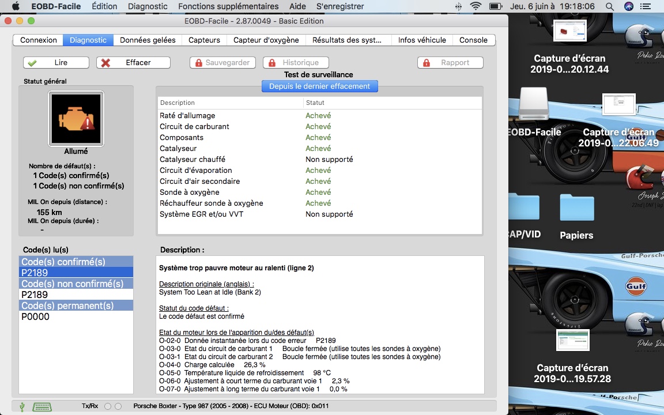Click the Description originale (anglais) heading
This screenshot has height=415, width=664.
point(207,284)
